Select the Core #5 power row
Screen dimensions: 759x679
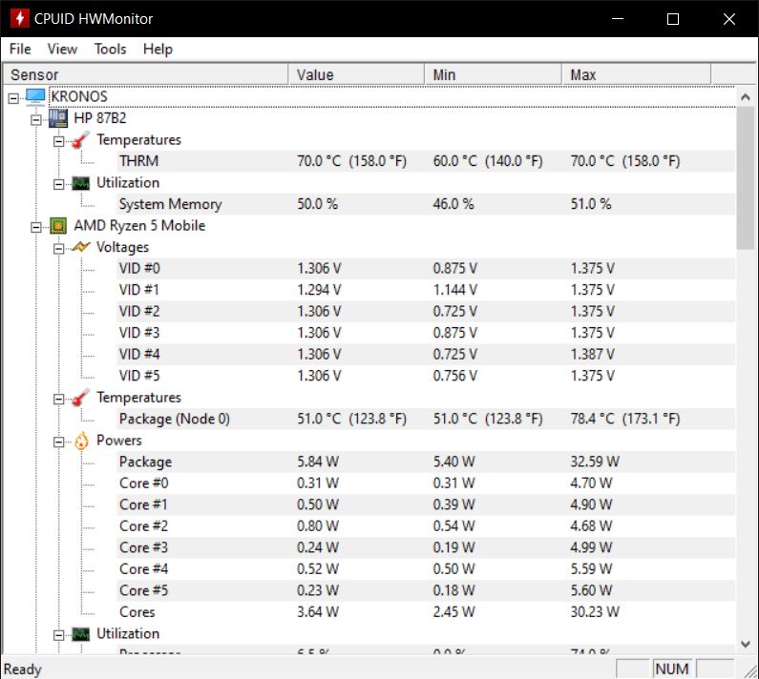pyautogui.click(x=426, y=590)
